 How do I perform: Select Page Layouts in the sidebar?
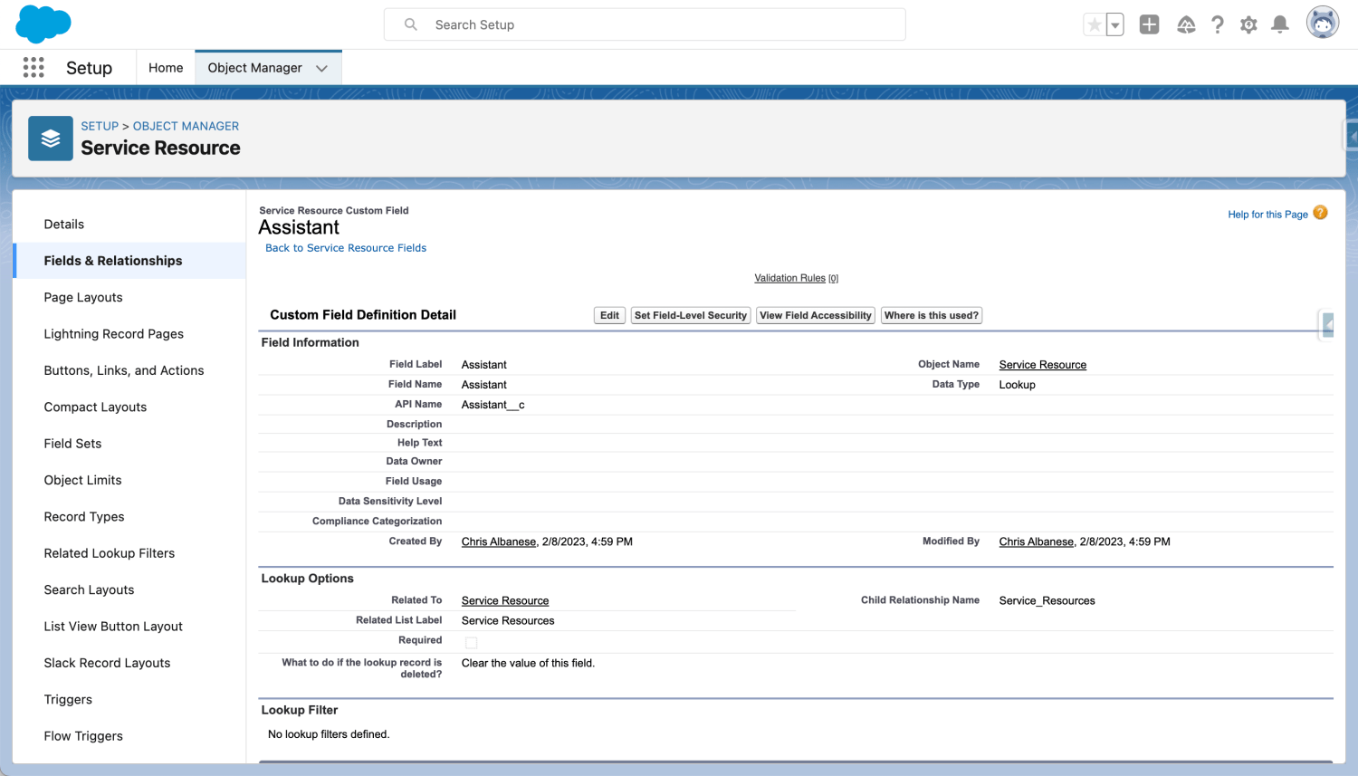pyautogui.click(x=82, y=297)
